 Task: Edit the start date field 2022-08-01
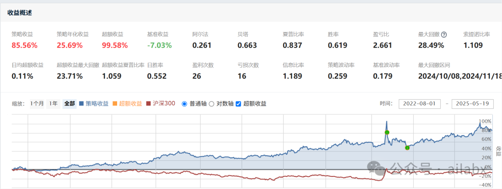coord(420,104)
